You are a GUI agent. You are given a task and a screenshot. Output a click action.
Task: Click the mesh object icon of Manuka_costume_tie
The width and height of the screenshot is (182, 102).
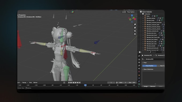click(x=145, y=31)
